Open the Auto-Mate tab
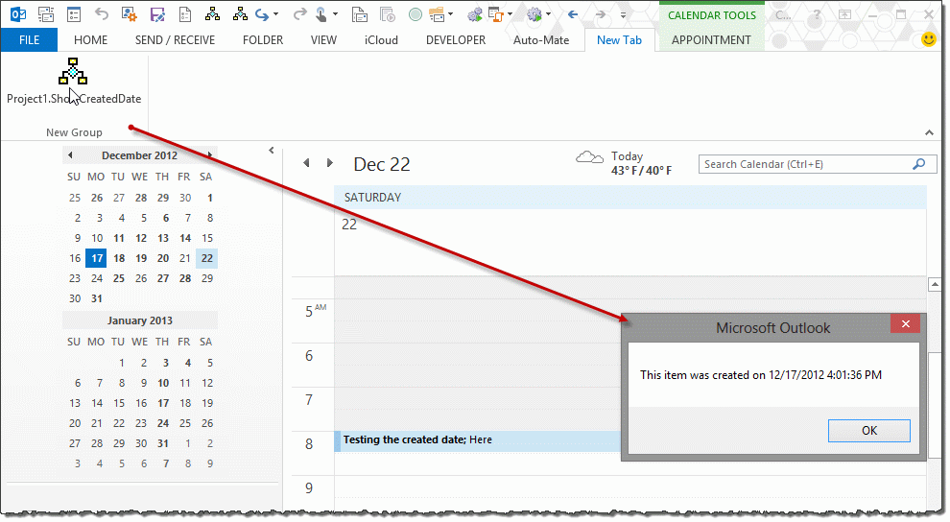This screenshot has width=950, height=522. point(541,40)
